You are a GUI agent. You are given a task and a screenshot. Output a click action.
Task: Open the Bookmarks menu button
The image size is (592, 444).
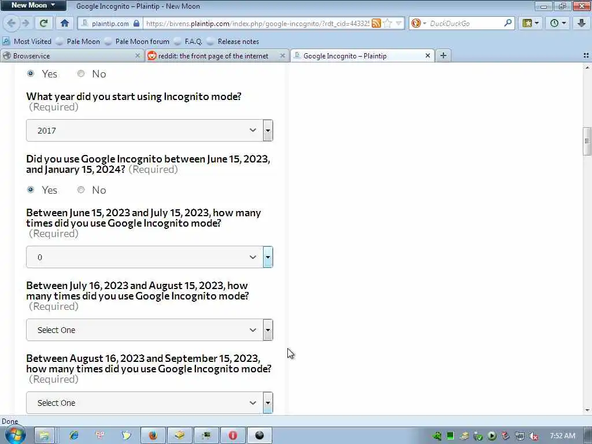pyautogui.click(x=531, y=23)
